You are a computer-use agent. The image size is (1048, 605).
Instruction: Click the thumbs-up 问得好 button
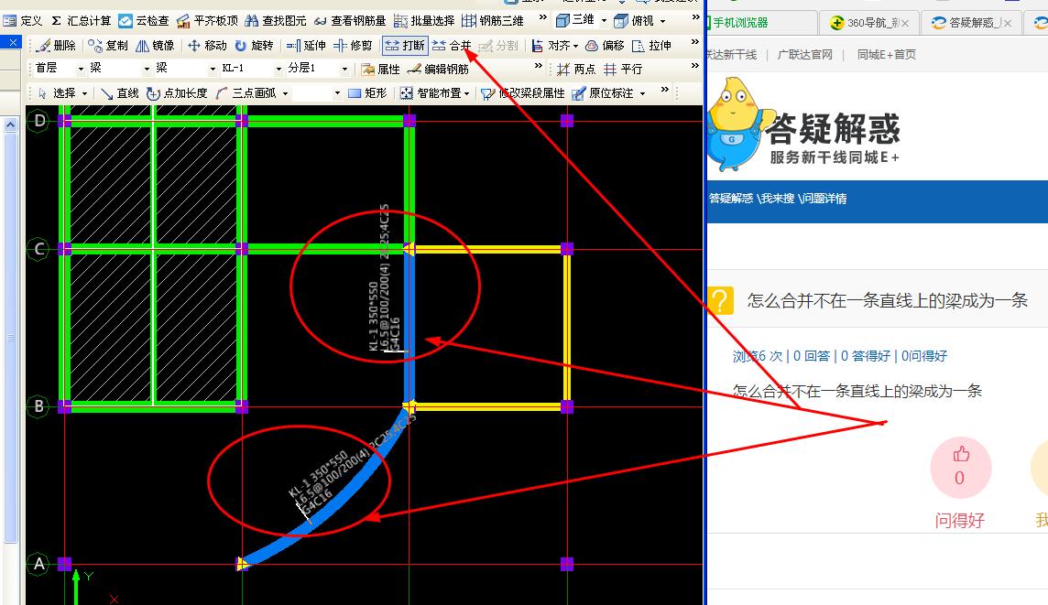[x=960, y=468]
